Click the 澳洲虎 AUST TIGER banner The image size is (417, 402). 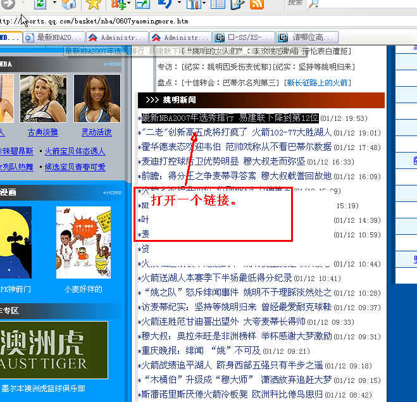[54, 350]
